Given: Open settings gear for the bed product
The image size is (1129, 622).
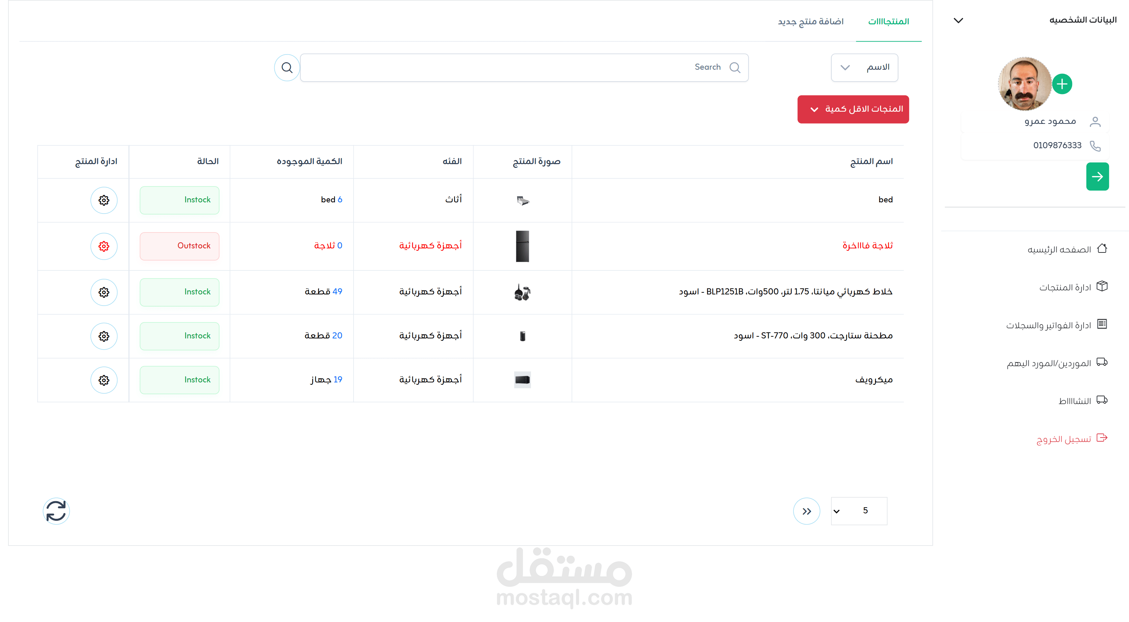Looking at the screenshot, I should 104,200.
